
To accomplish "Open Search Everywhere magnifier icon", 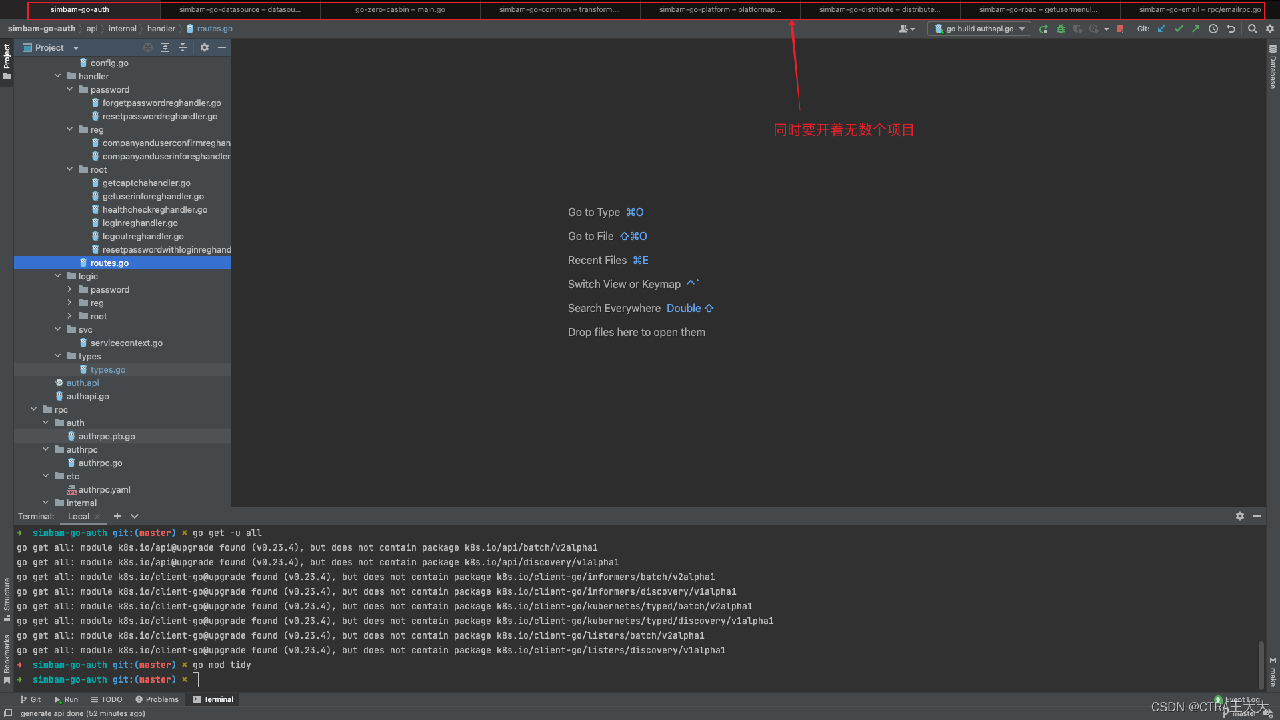I will [x=1253, y=29].
